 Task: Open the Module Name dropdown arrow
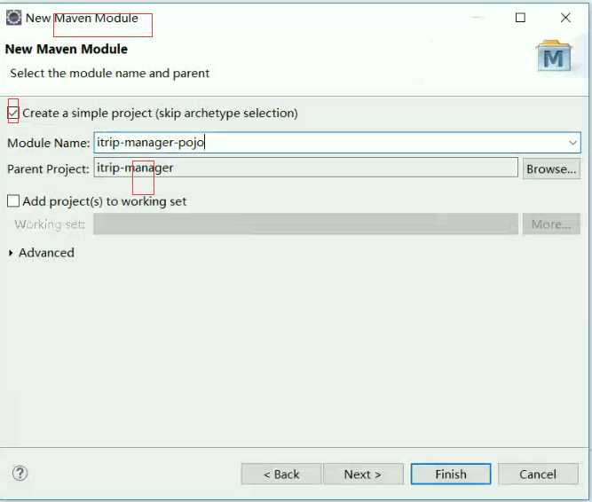coord(572,143)
